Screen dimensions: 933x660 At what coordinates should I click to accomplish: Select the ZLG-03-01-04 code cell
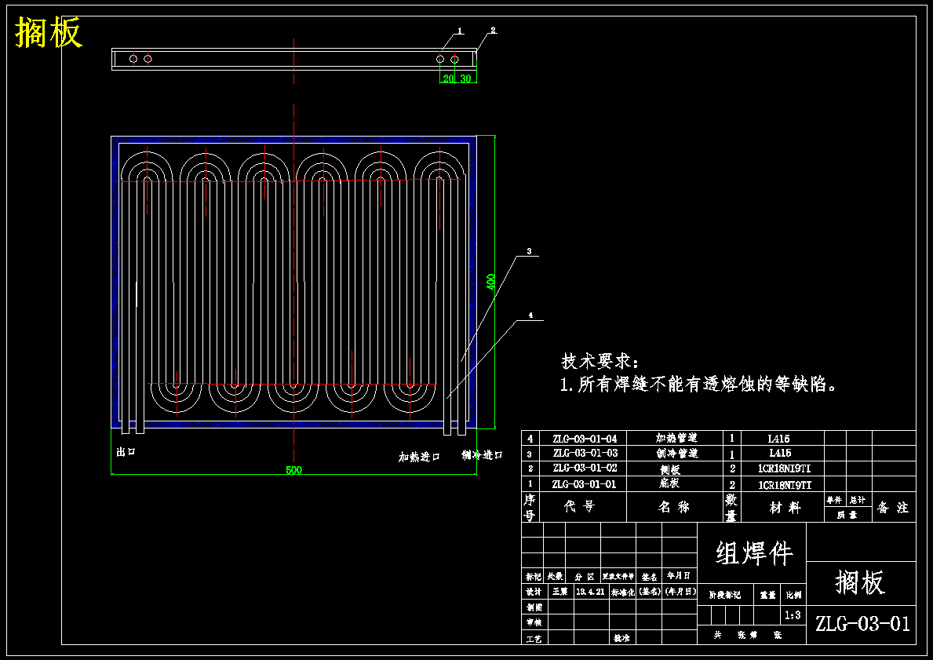585,439
